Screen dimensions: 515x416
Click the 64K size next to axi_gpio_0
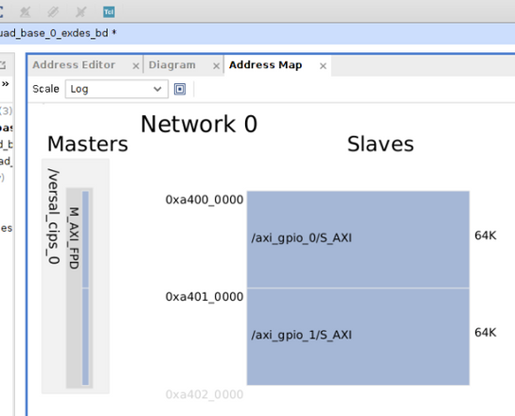(x=485, y=235)
